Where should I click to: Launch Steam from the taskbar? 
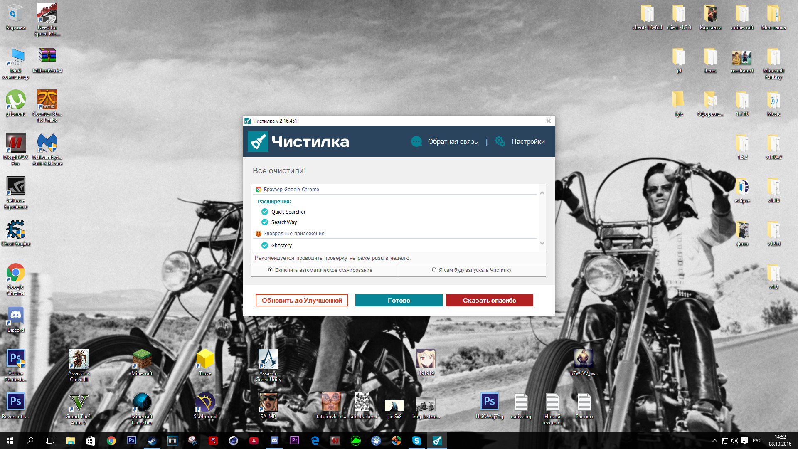pos(152,441)
